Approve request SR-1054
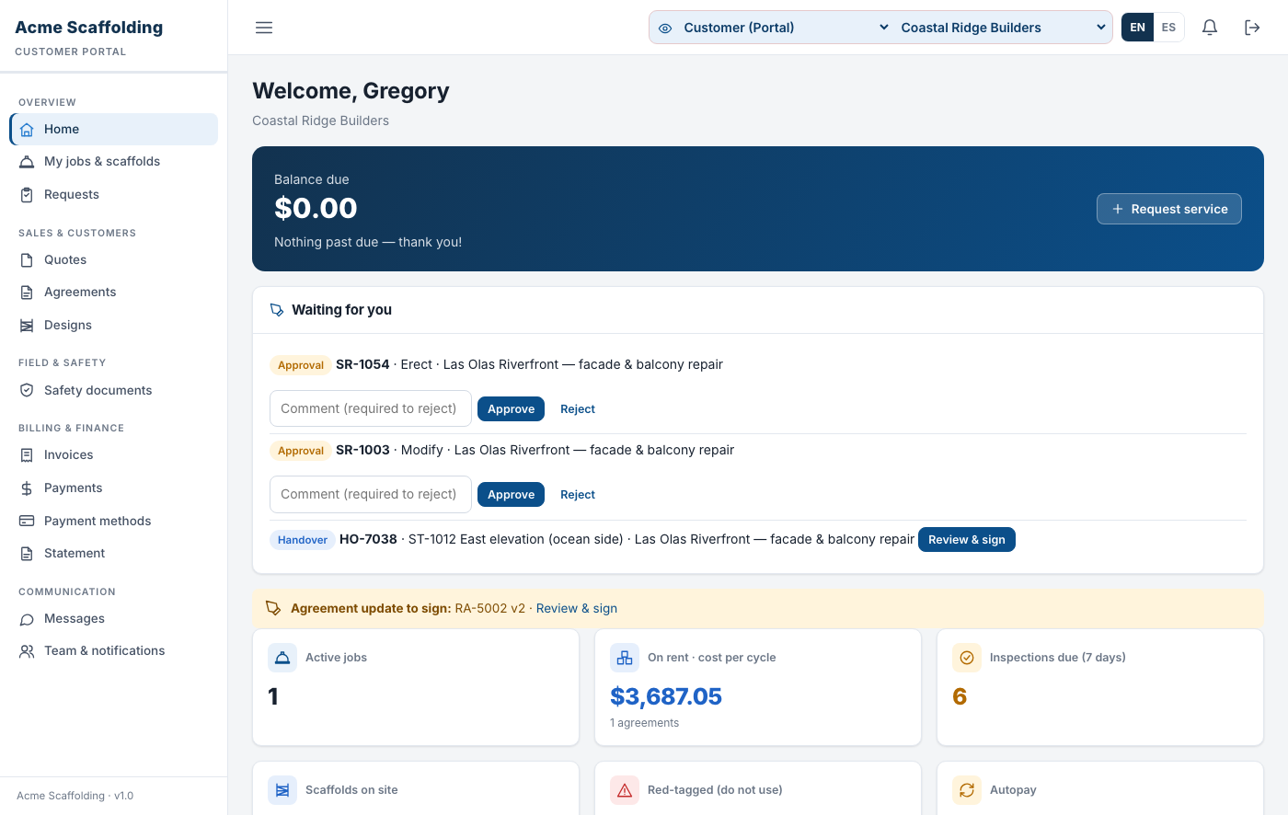 click(x=511, y=409)
